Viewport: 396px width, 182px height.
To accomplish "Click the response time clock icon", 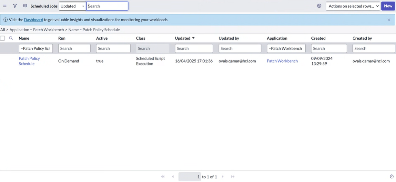I will 392,177.
